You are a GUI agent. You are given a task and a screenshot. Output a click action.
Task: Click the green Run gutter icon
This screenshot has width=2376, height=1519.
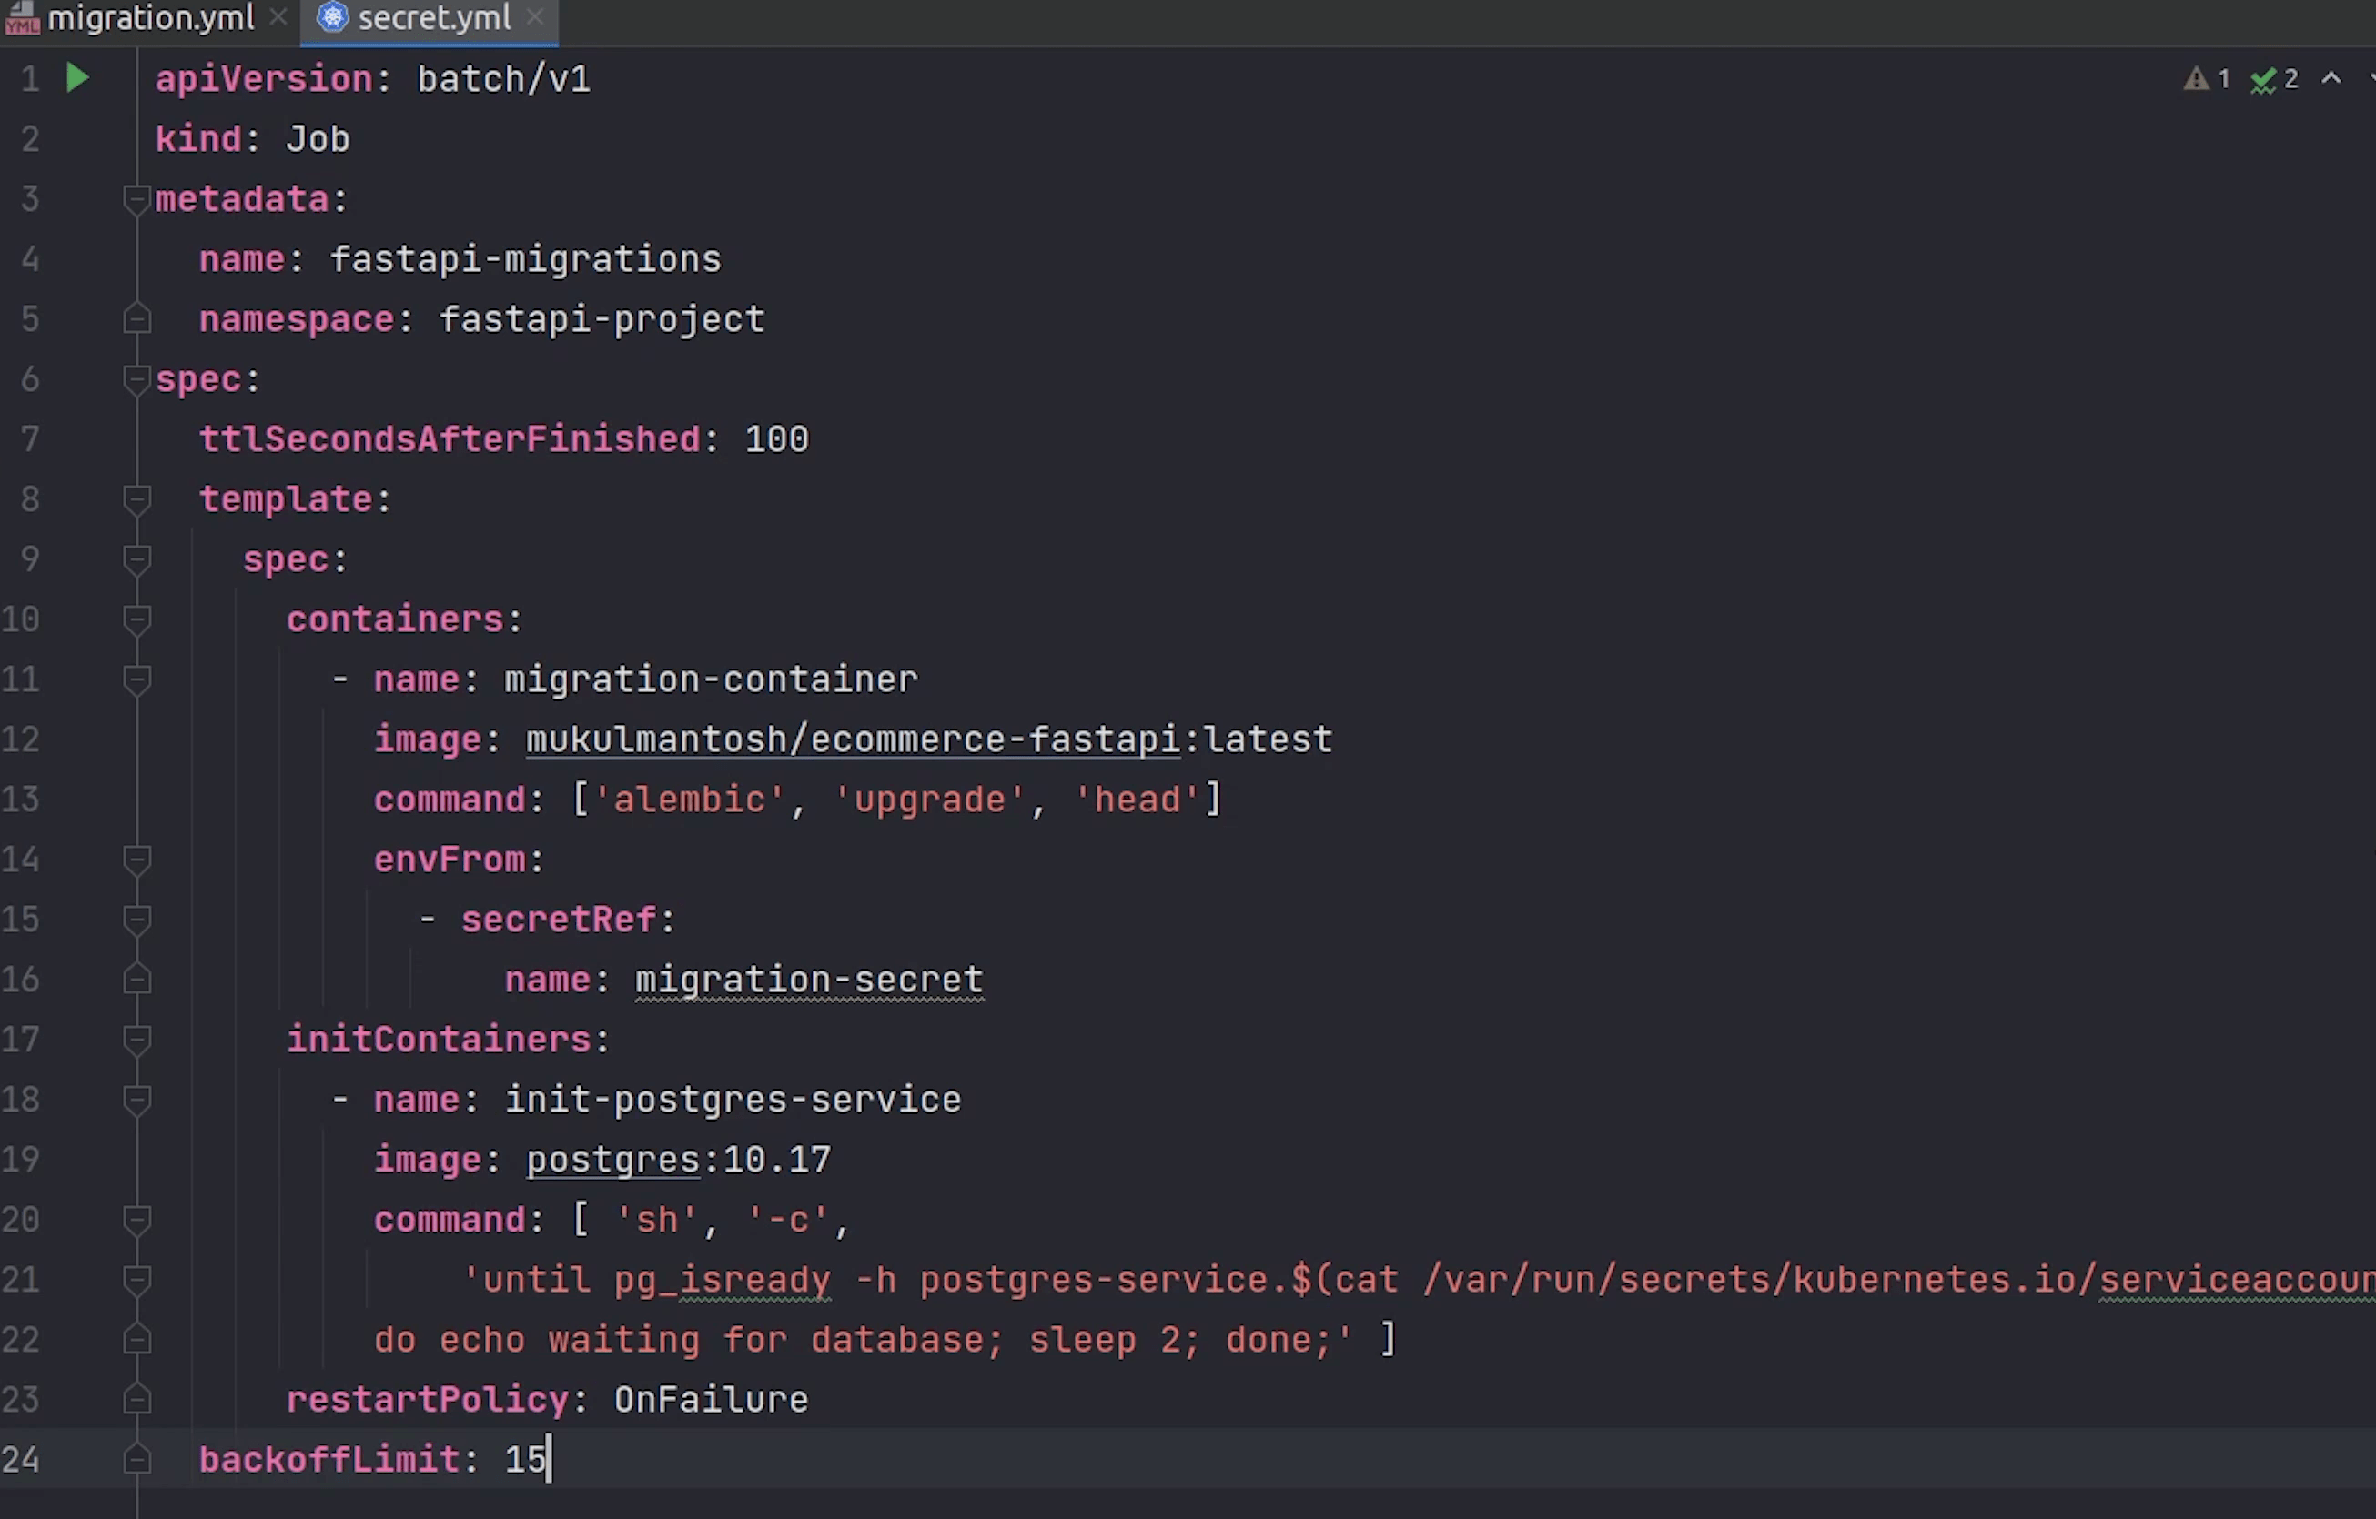(x=77, y=78)
